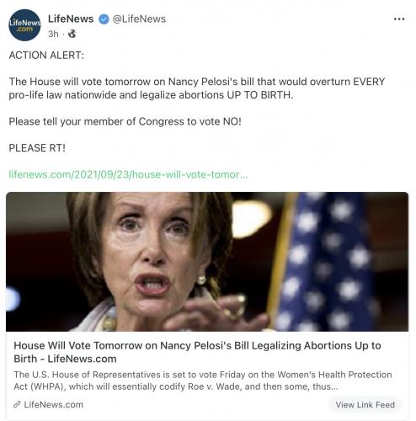Click the chain link icon near LifeNews.com
416x421 pixels.
18,404
